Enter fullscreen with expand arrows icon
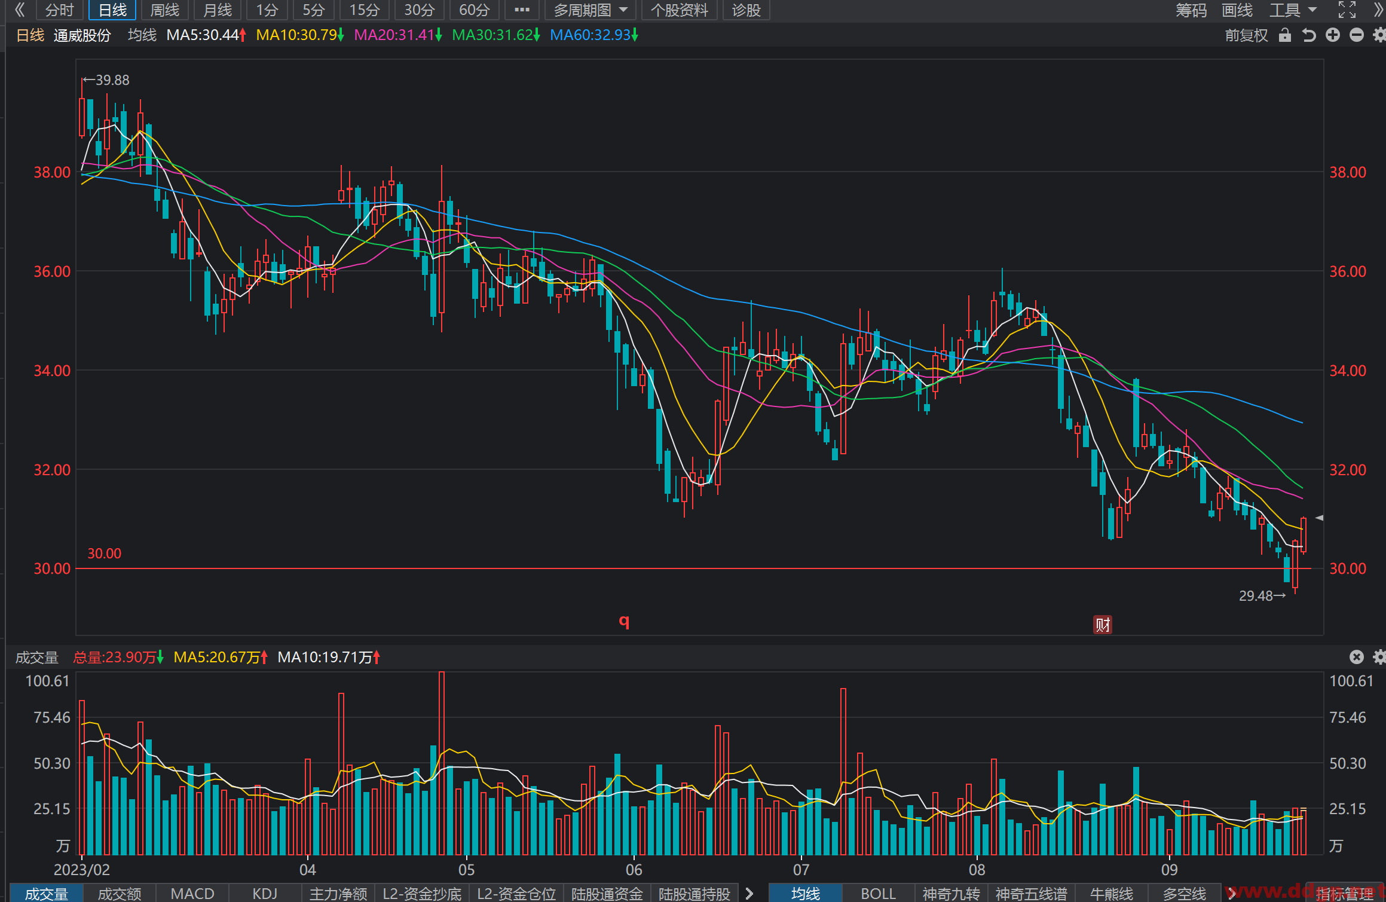This screenshot has height=902, width=1386. click(1347, 10)
